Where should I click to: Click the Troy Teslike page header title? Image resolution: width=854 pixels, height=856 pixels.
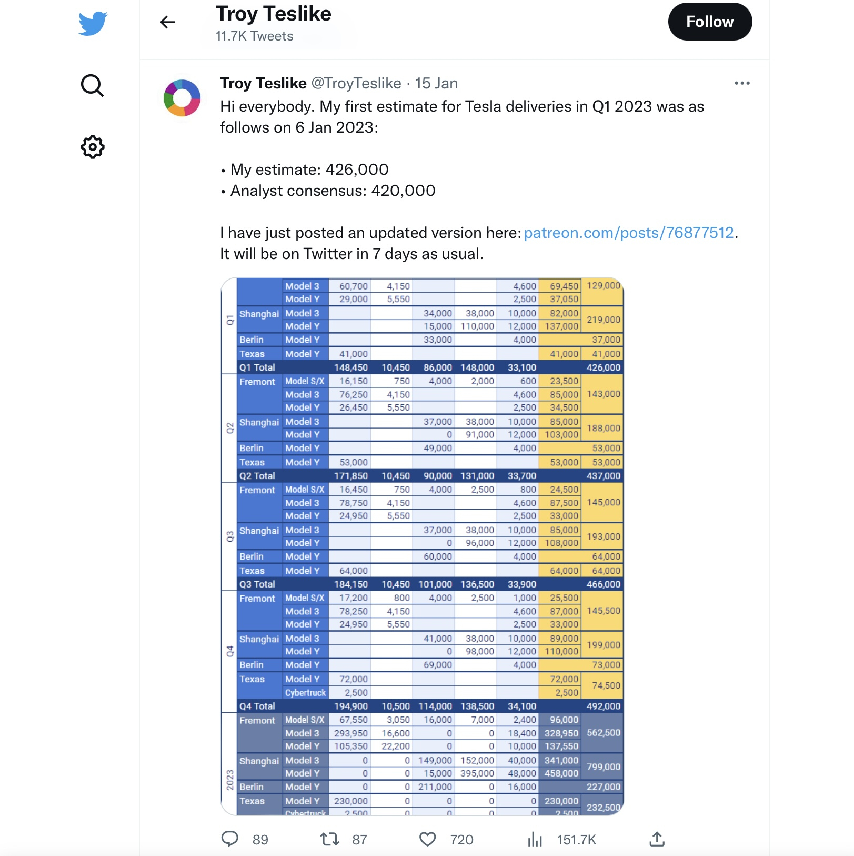tap(274, 14)
